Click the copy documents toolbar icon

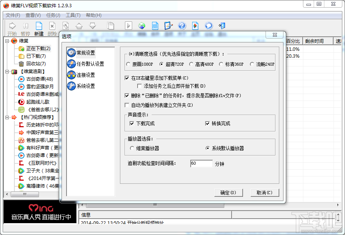(x=110, y=26)
